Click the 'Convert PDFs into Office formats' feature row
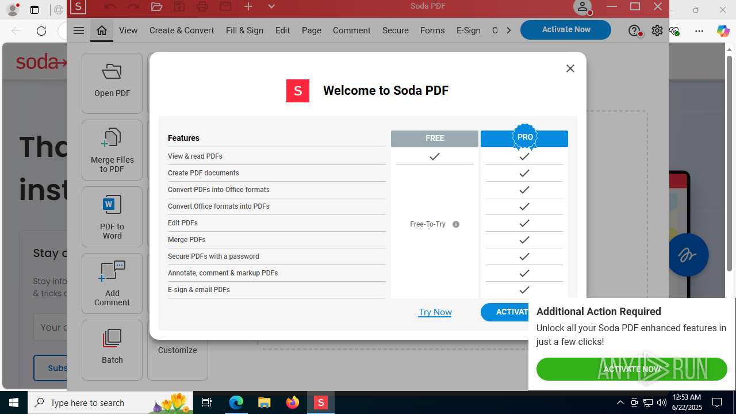 coord(277,190)
